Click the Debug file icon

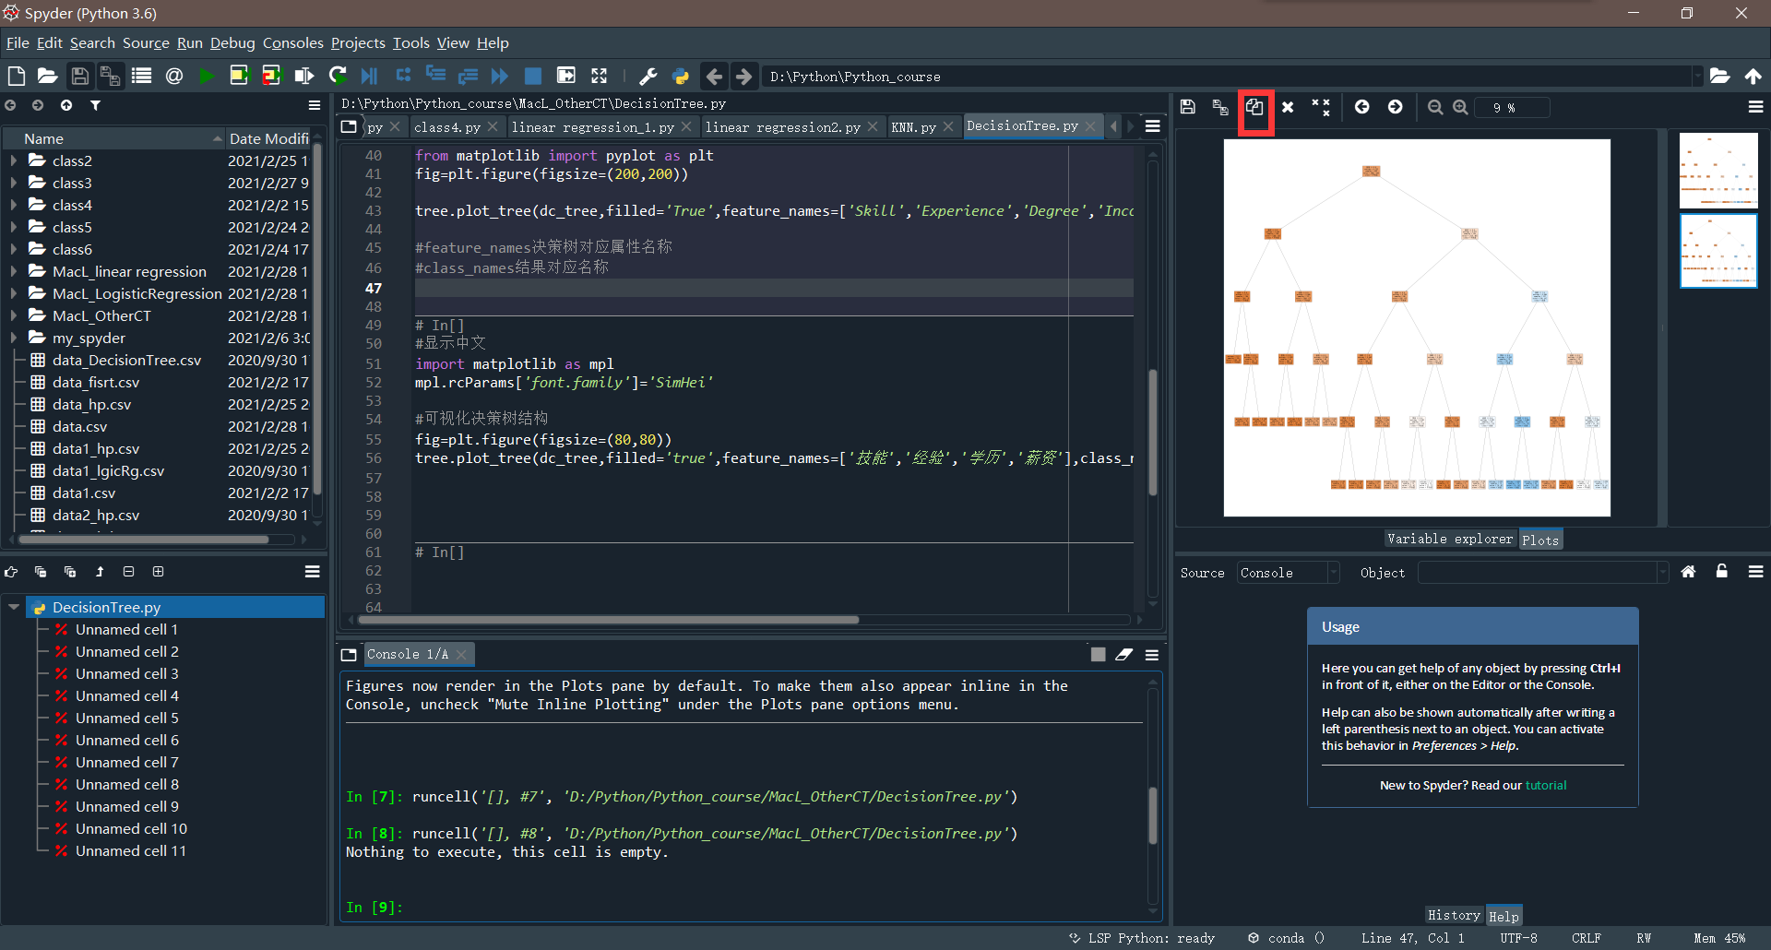[369, 76]
